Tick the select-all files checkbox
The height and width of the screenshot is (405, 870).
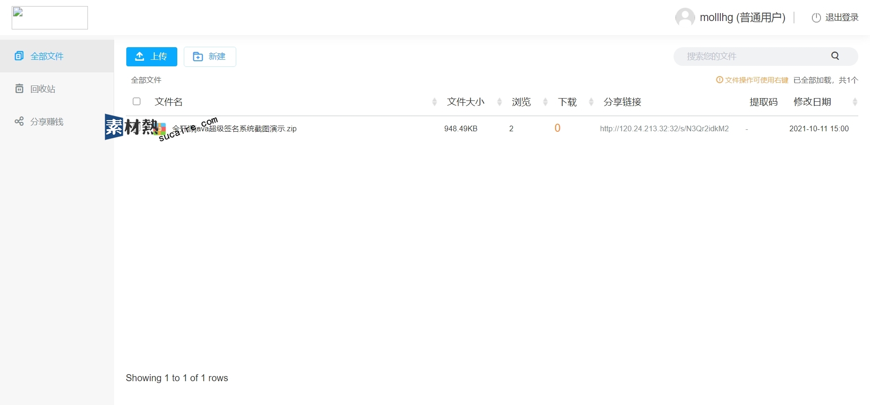(x=137, y=101)
